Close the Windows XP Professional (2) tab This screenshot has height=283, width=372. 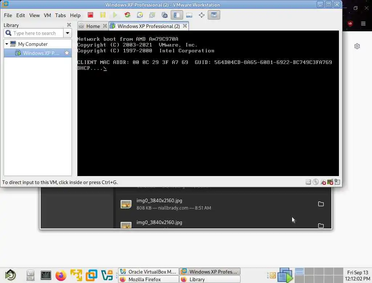pyautogui.click(x=185, y=26)
